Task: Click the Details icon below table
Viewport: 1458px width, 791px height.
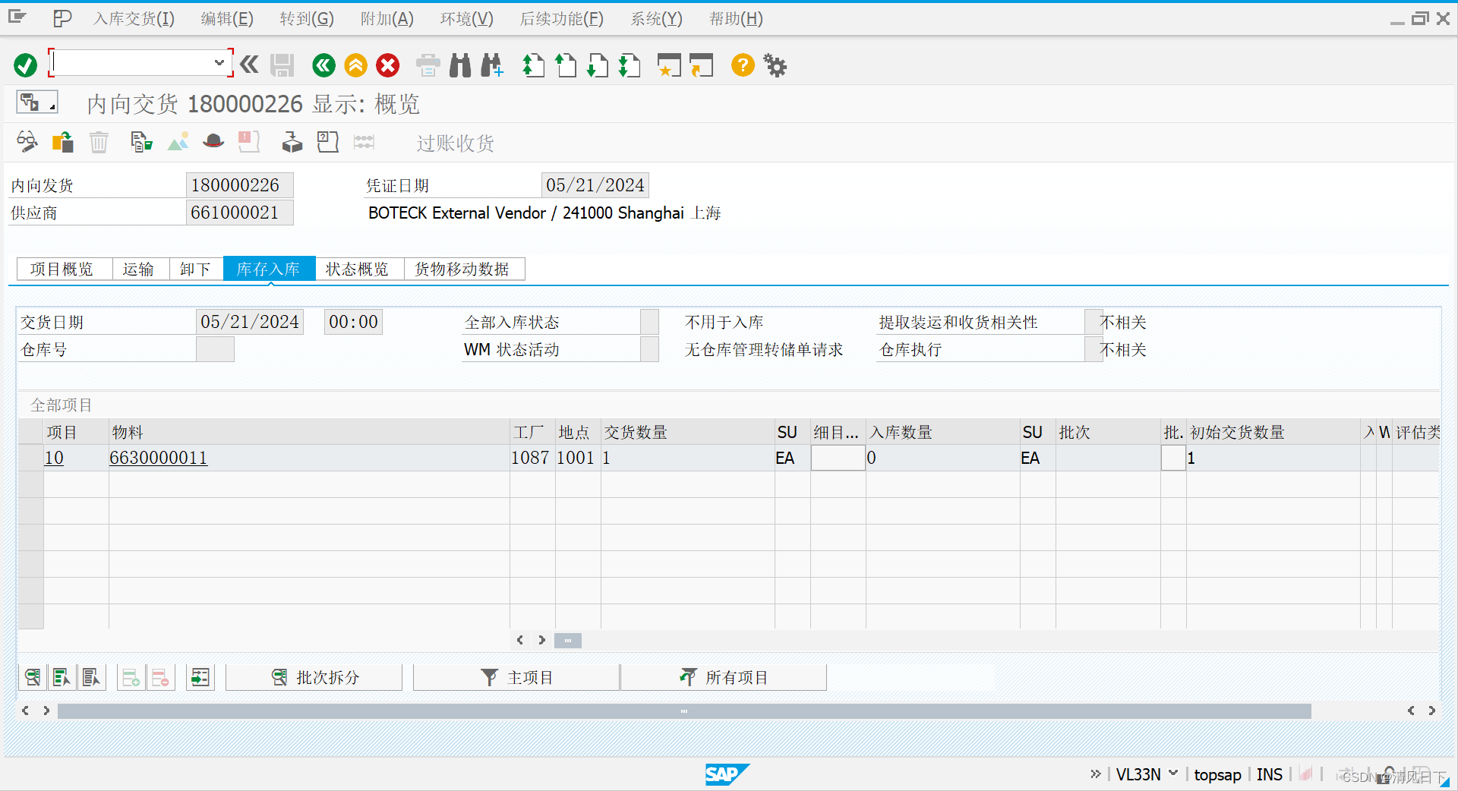Action: coord(33,677)
